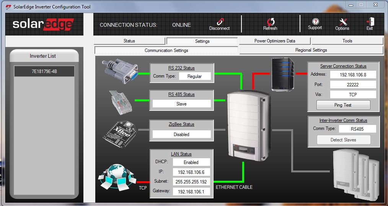Image resolution: width=388 pixels, height=206 pixels.
Task: Select inverter 7E18179E-4B in Inverter List
Action: tap(44, 71)
